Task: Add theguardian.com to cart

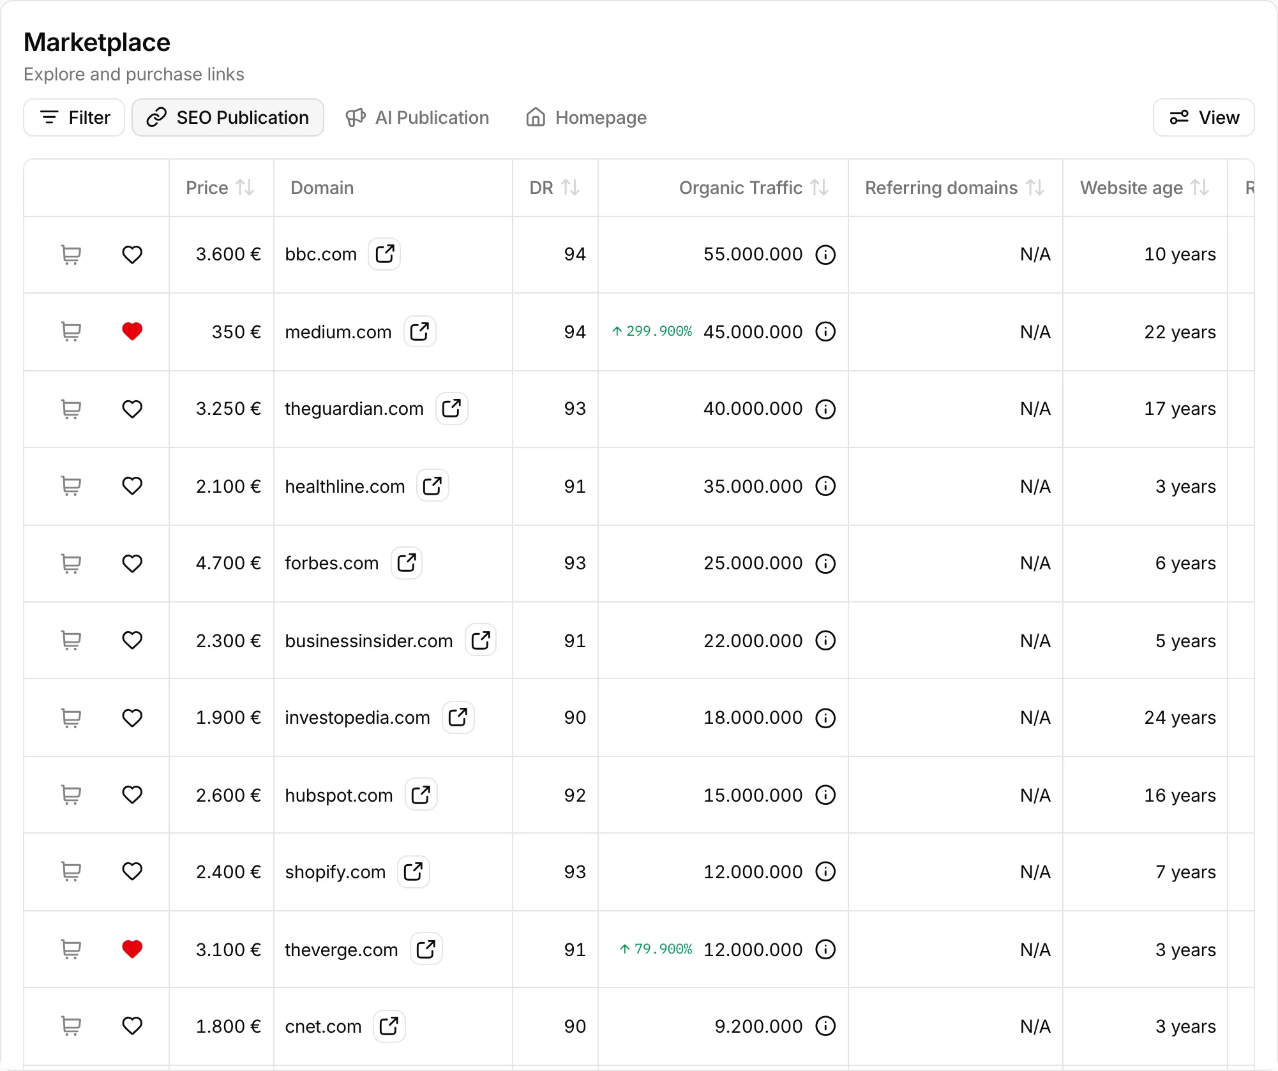Action: 71,409
